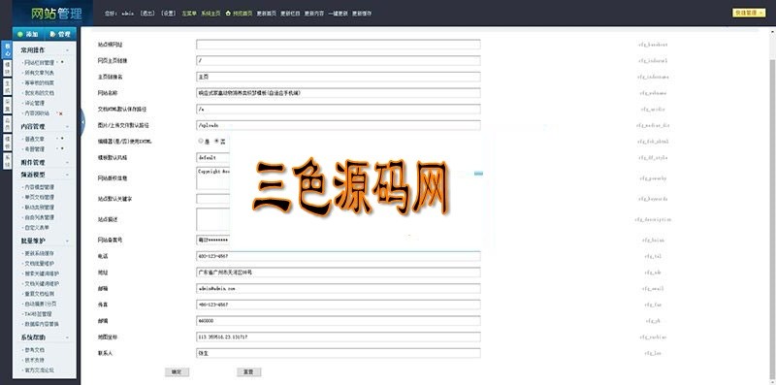Click the 管理 icon in sidebar header
The height and width of the screenshot is (385, 776).
(52, 35)
